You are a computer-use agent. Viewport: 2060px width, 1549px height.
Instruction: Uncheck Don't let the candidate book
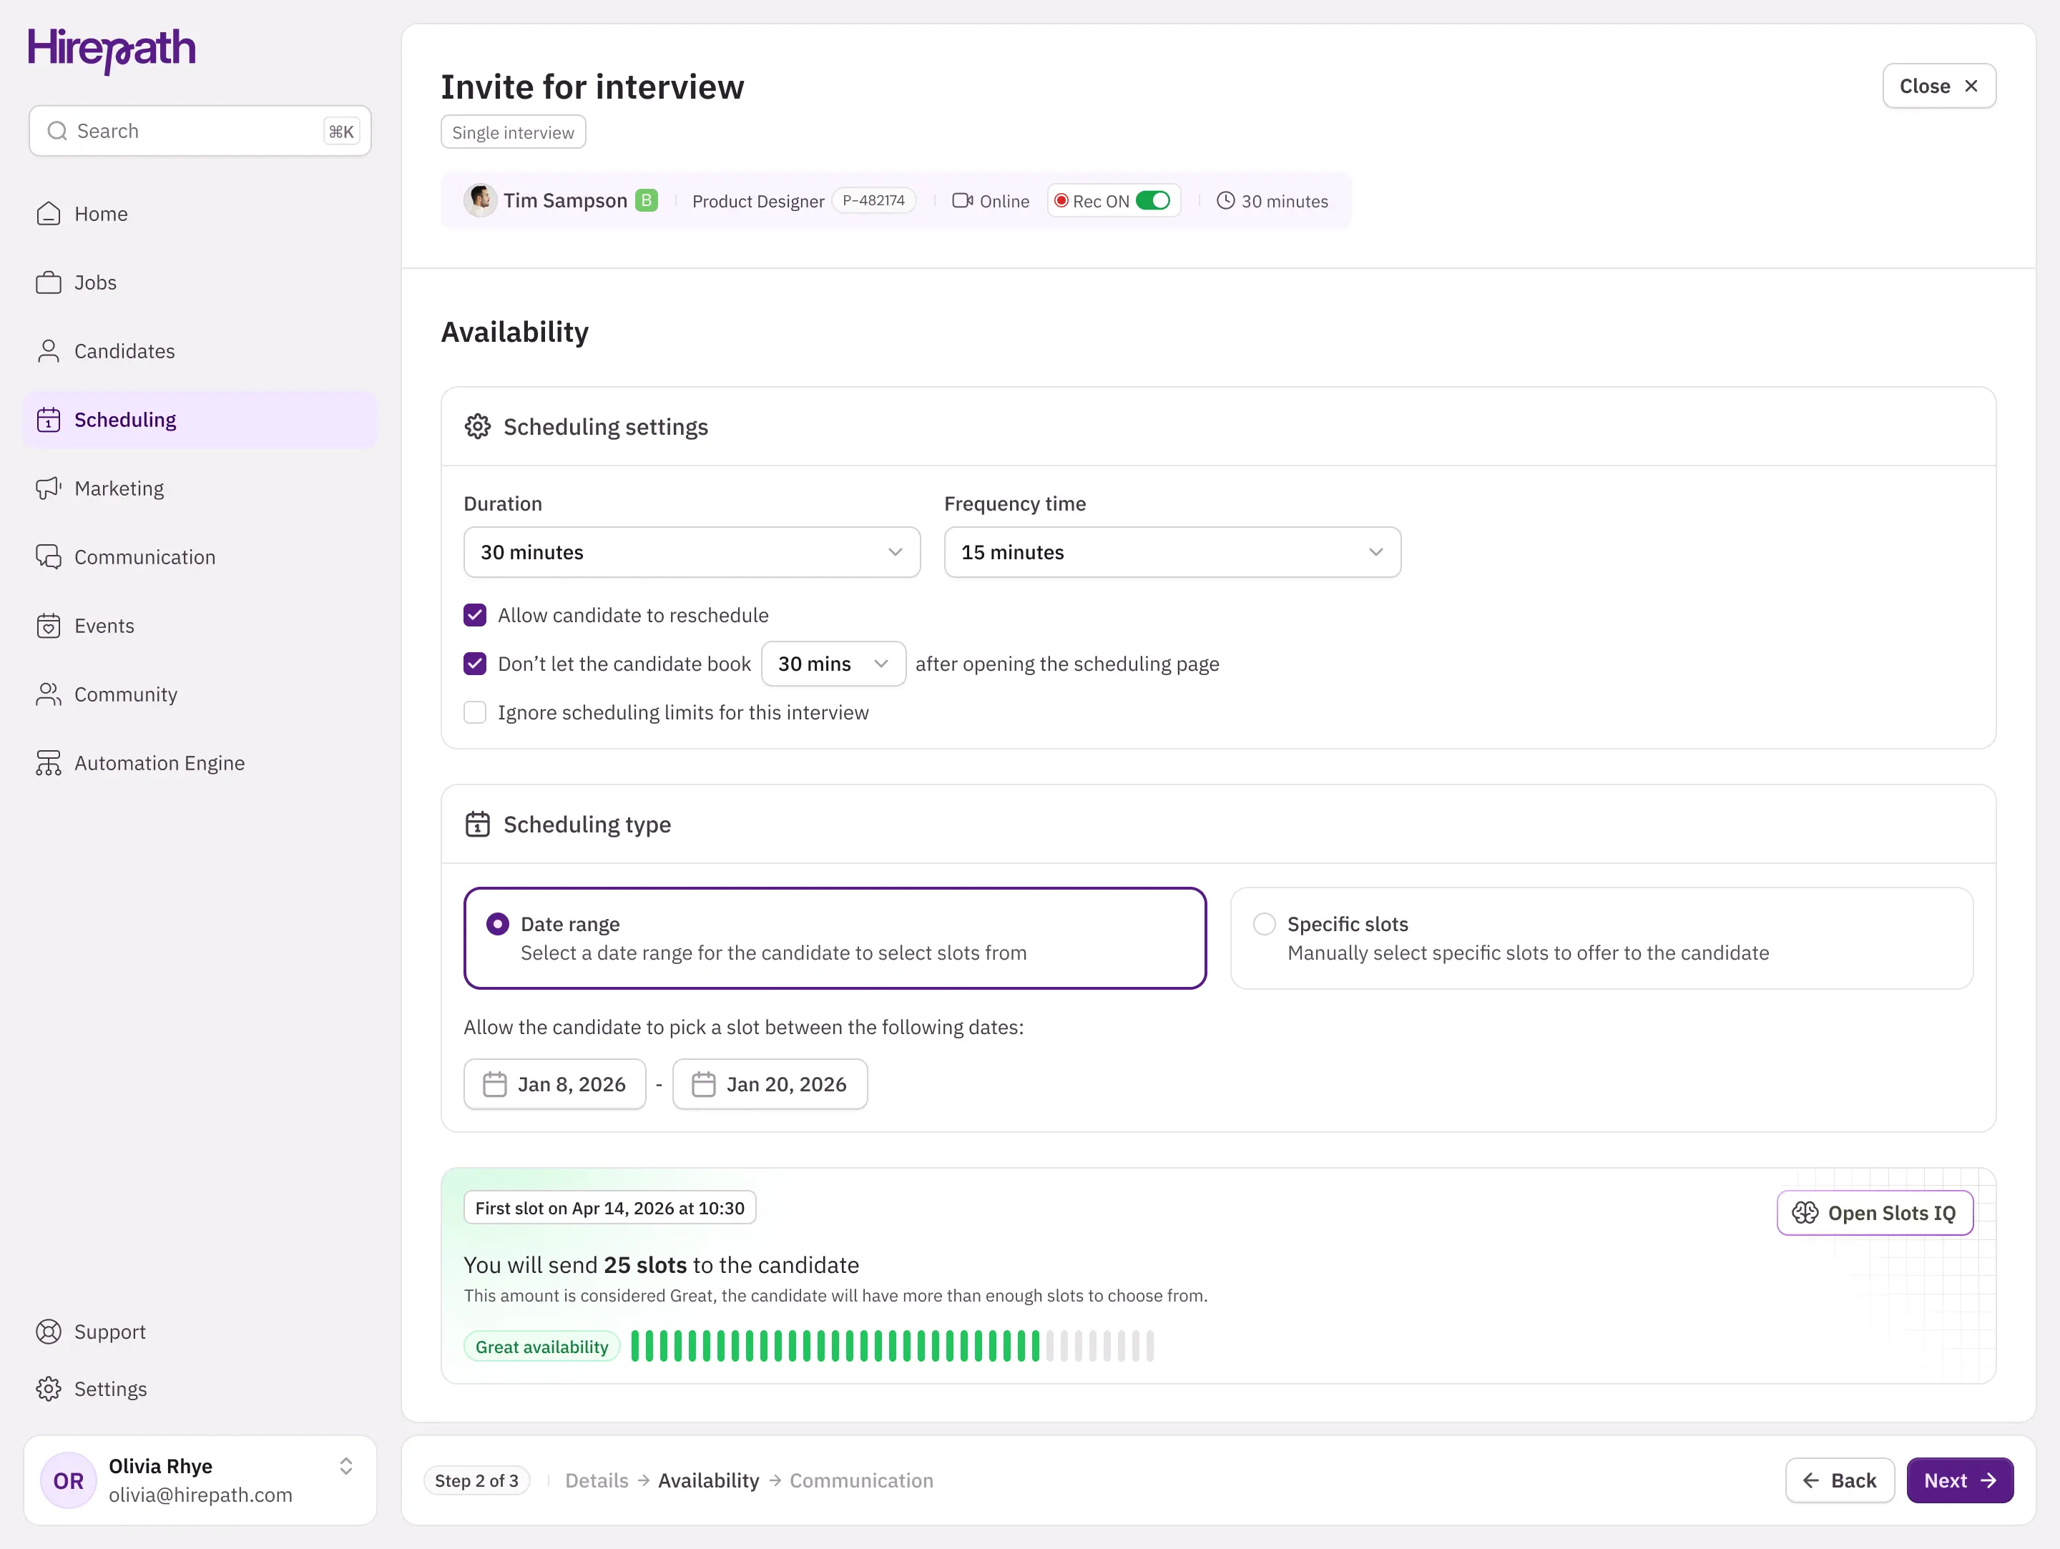(475, 664)
